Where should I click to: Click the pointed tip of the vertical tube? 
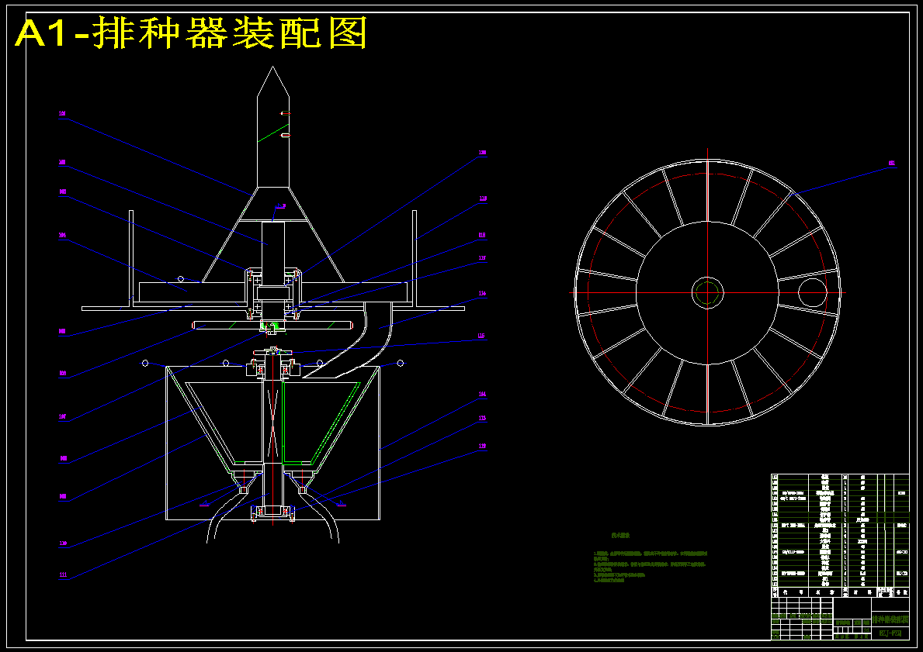pyautogui.click(x=272, y=80)
